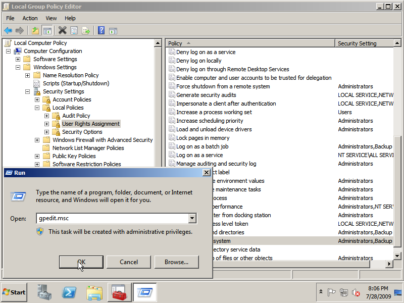Sort by the Security Setting column header

click(364, 43)
